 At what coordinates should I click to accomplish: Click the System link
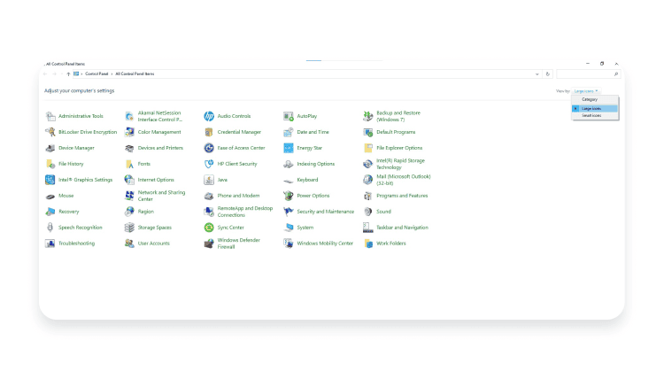(x=305, y=228)
